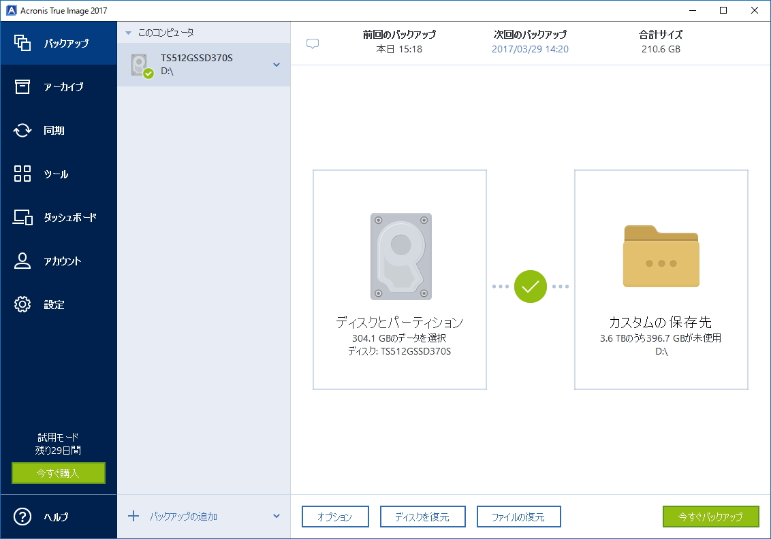Open アカウント (Account) settings
This screenshot has width=771, height=539.
58,261
